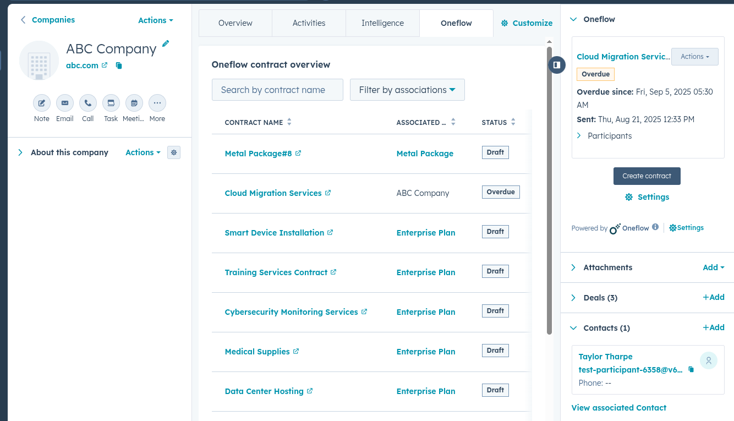This screenshot has height=421, width=734.
Task: Click the Call phone icon
Action: 88,103
